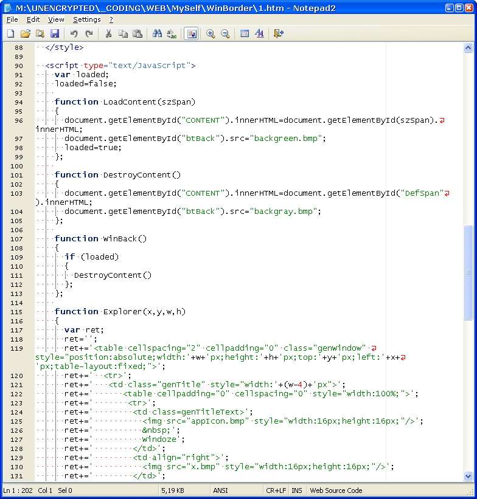477x499 pixels.
Task: Click the New document toolbar icon
Action: [x=11, y=33]
